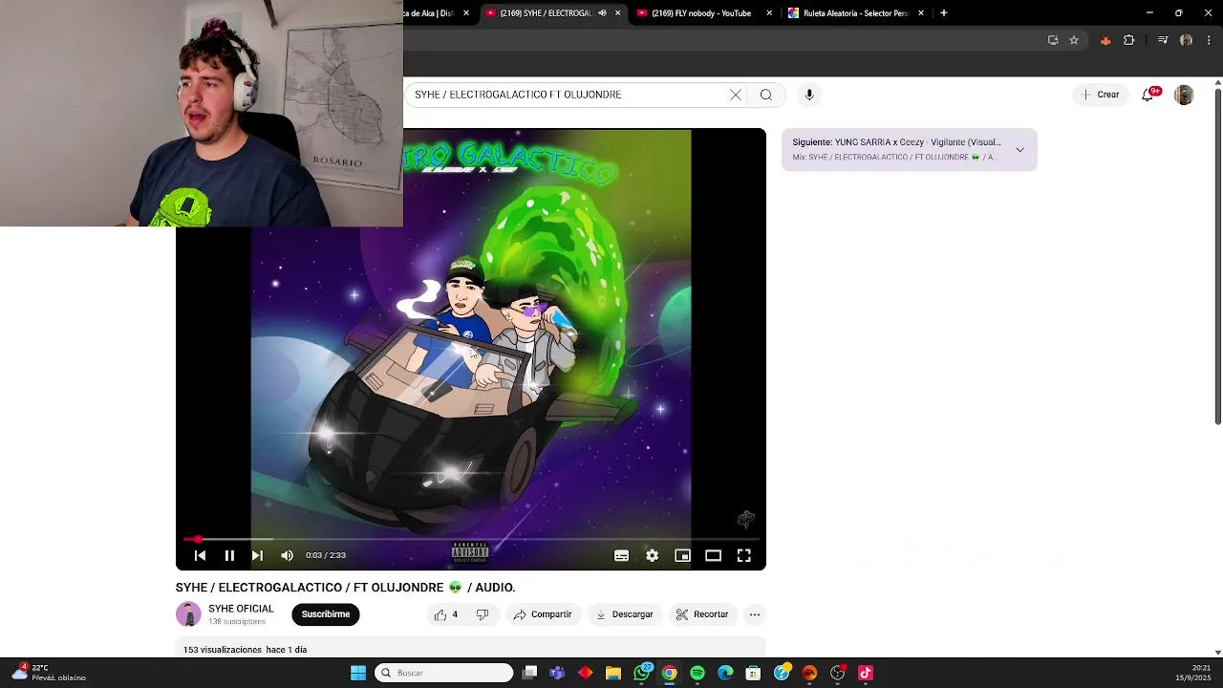Seek on the red video progress bar

470,539
